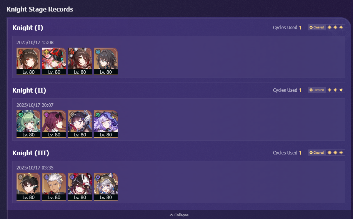Click the Cleared badge for Knight (II)
This screenshot has height=219, width=353.
pyautogui.click(x=317, y=90)
